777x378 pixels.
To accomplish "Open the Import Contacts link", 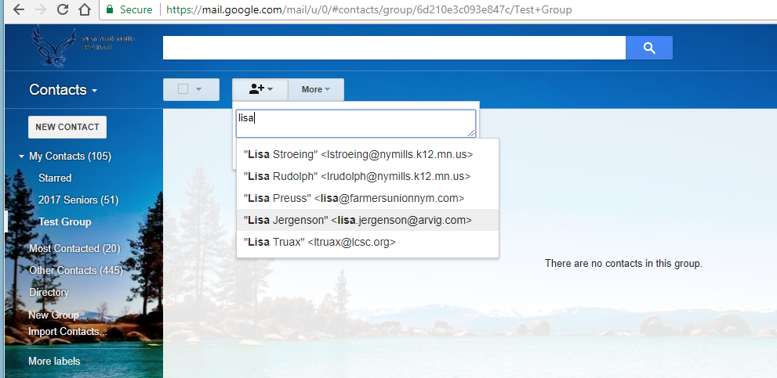I will 67,331.
